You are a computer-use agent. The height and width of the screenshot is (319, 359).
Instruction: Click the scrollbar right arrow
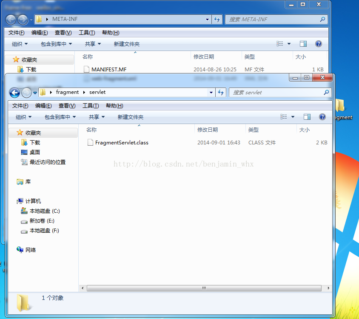coord(328,288)
